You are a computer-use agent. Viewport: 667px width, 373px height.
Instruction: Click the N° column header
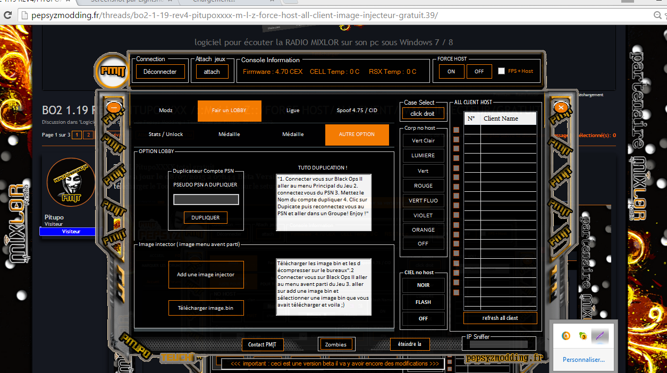click(472, 118)
